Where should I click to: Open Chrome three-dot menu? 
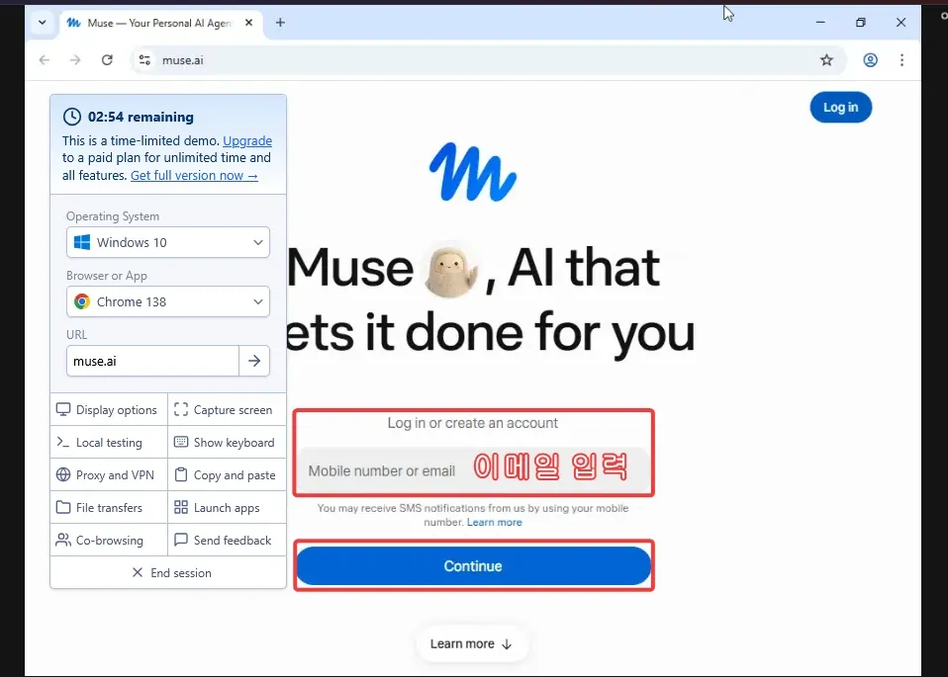click(x=901, y=59)
